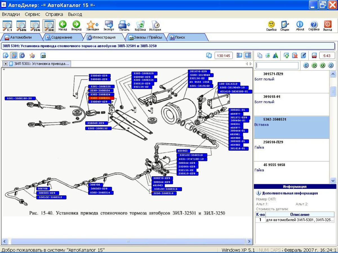Set illustration zoom to 25%

tap(35, 26)
